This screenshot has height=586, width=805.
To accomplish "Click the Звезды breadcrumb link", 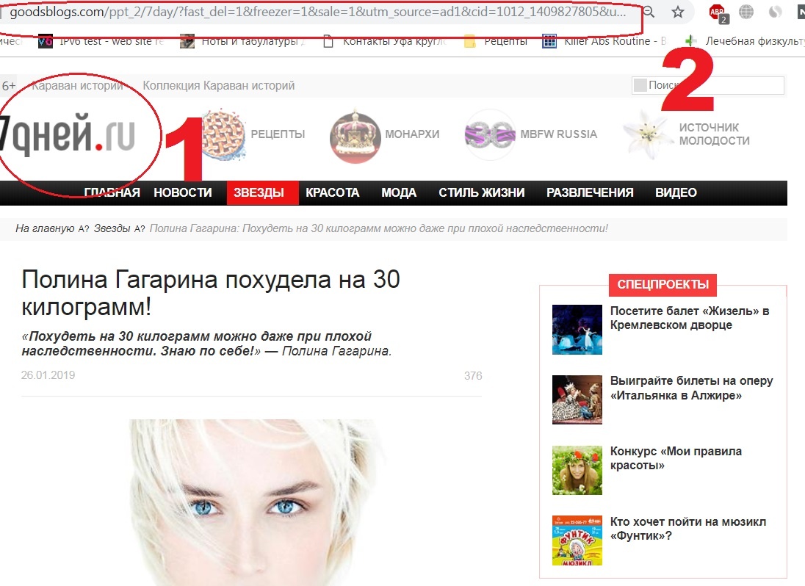I will coord(112,228).
